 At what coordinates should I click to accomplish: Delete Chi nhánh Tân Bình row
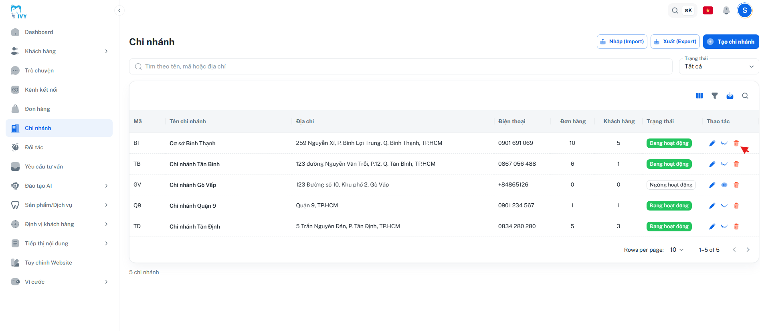click(736, 164)
